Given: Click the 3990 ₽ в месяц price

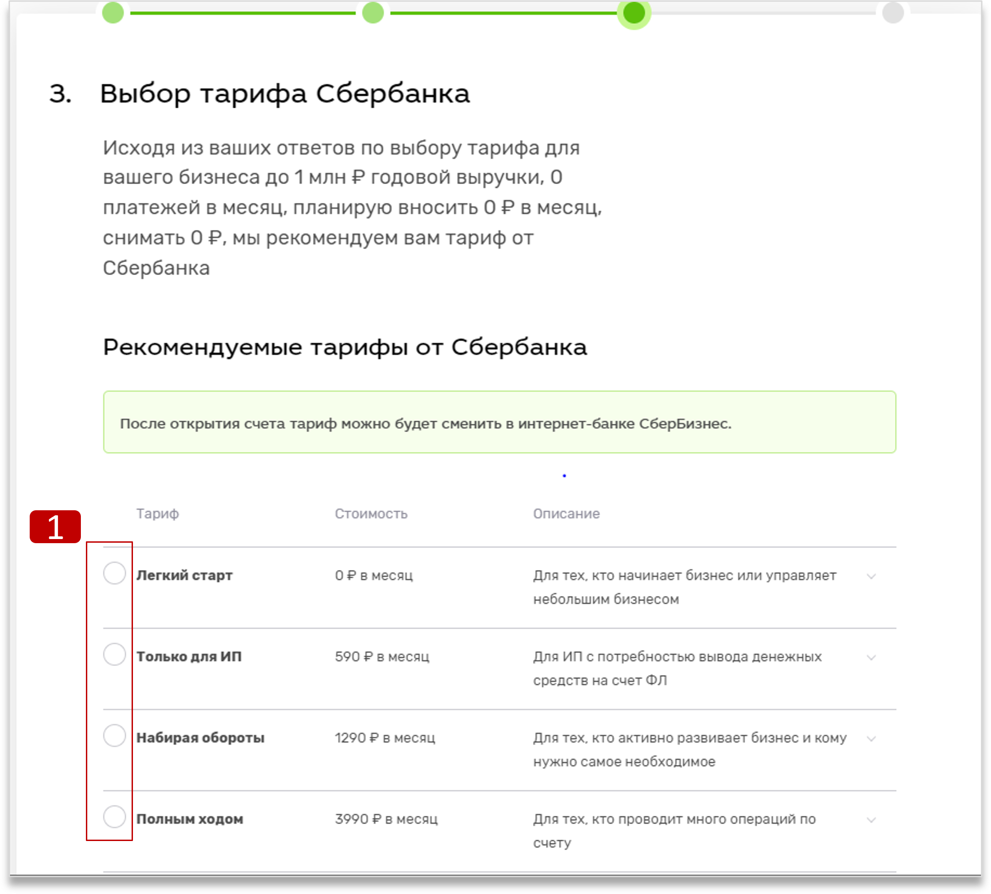Looking at the screenshot, I should (386, 819).
